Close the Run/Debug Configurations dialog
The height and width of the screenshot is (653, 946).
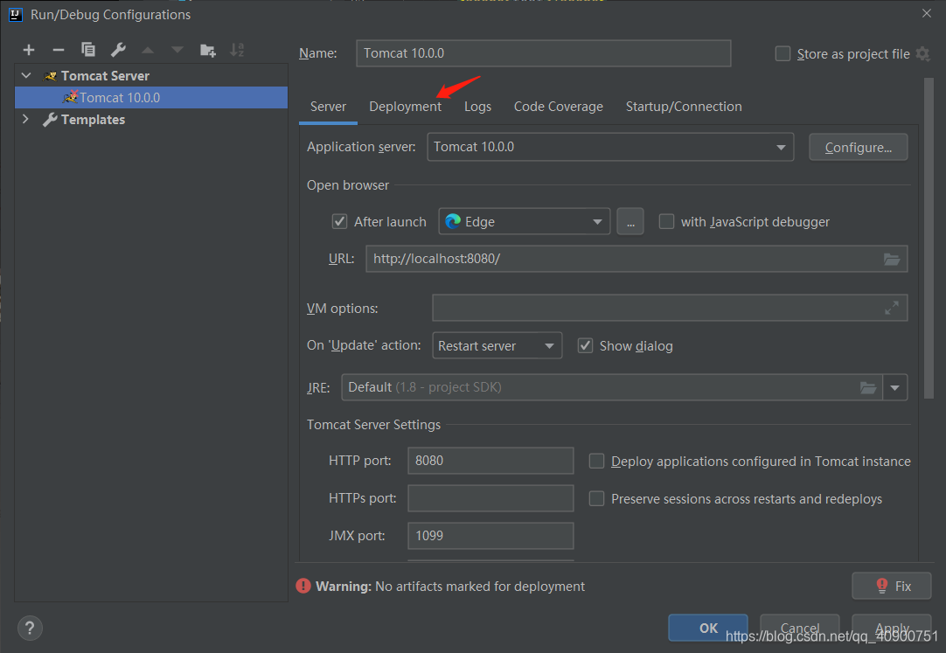(x=926, y=13)
